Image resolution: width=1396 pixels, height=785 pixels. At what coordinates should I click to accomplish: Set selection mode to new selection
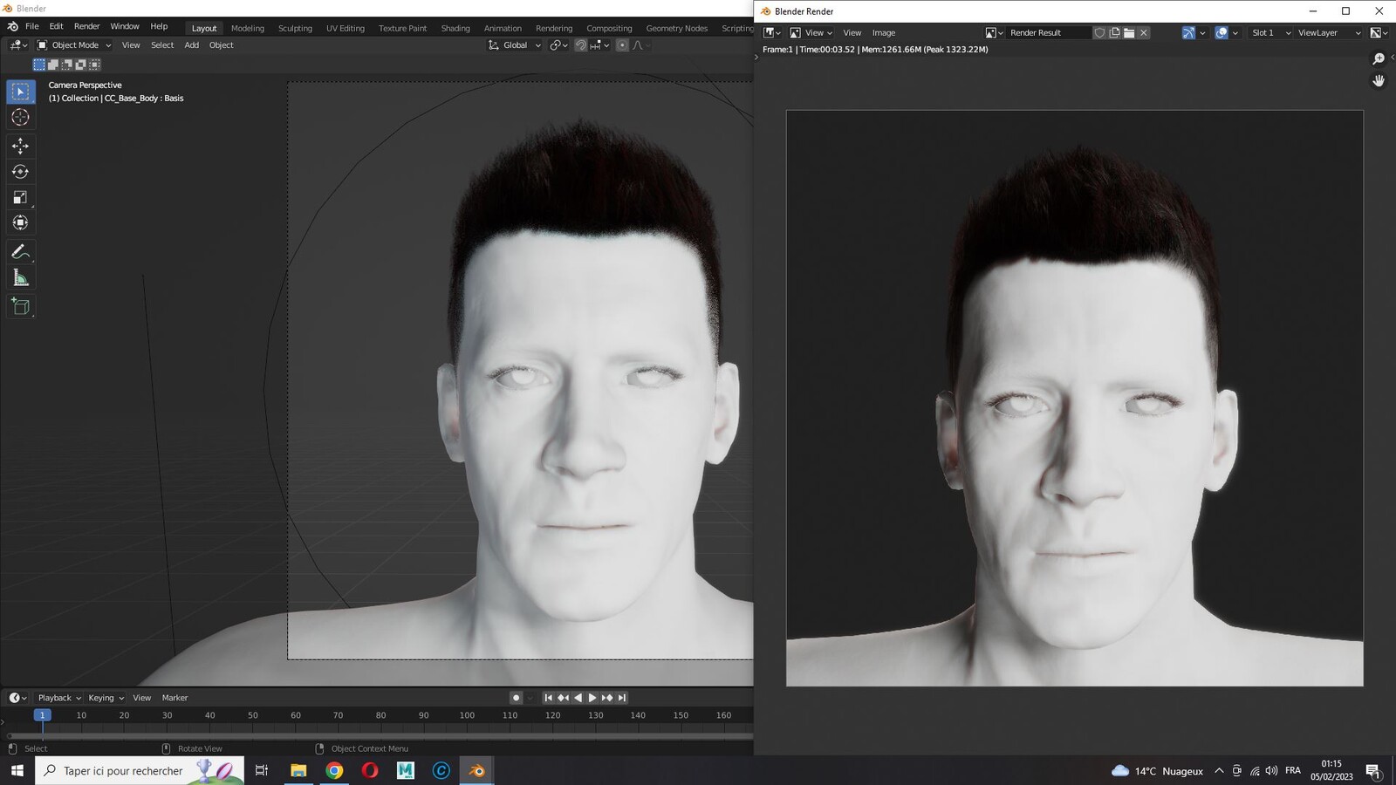coord(39,65)
